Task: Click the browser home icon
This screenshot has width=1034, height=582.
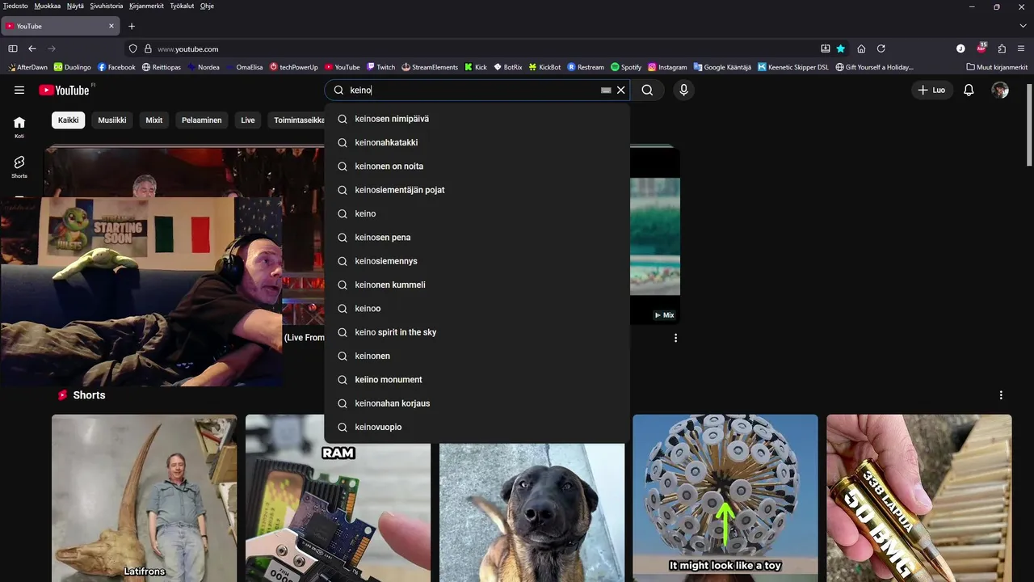Action: coord(861,48)
